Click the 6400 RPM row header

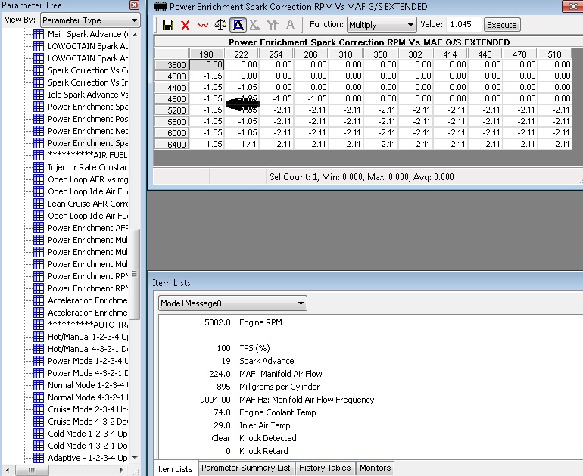171,145
